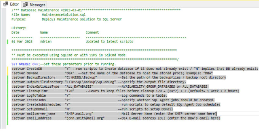Screen dimensions: 259x140
Task: Click ':setvar CreateJobSchedules' variable
Action: click(36, 105)
